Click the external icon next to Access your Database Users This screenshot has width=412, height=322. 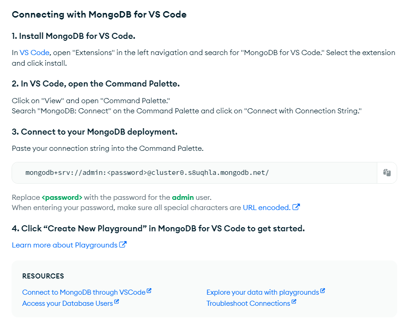116,302
